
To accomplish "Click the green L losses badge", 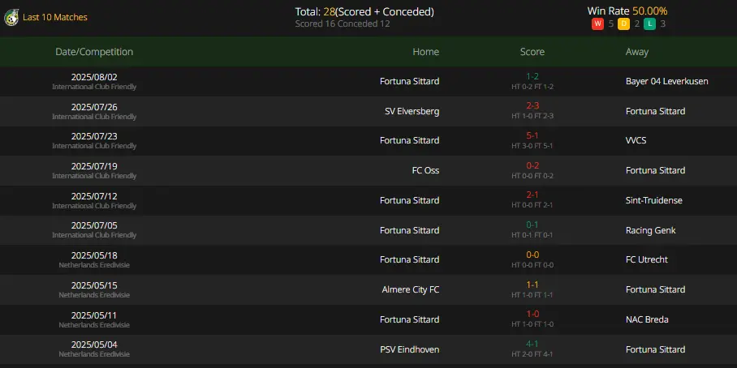I will [x=649, y=24].
